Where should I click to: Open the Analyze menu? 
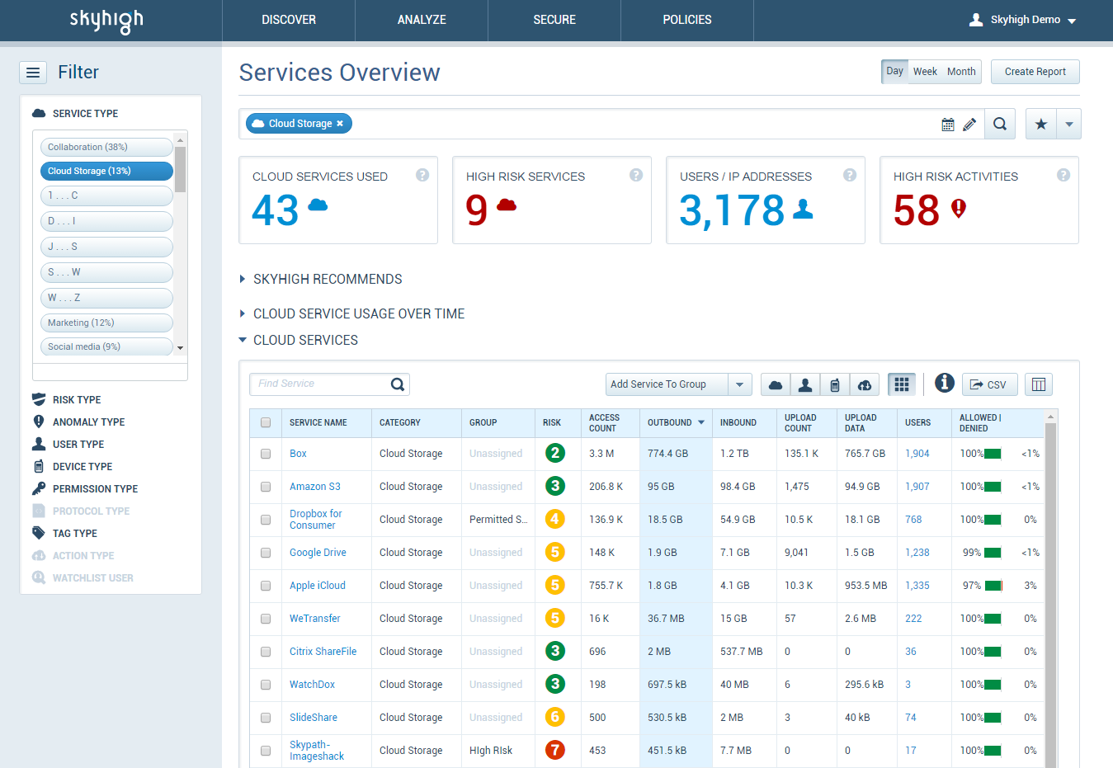422,20
